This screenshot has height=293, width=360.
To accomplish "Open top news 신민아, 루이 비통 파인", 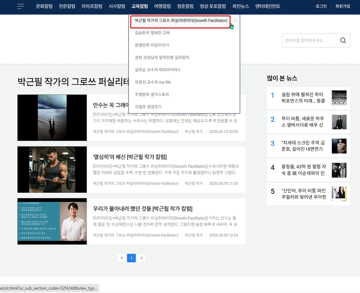I will 304,194.
